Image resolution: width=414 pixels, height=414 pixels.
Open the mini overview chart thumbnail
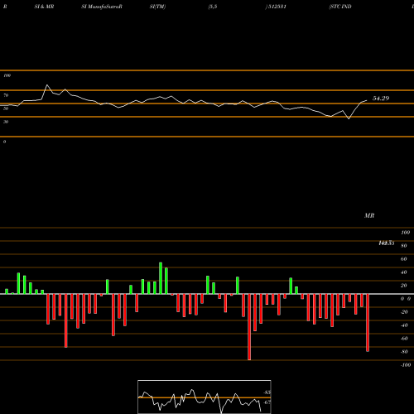point(205,397)
